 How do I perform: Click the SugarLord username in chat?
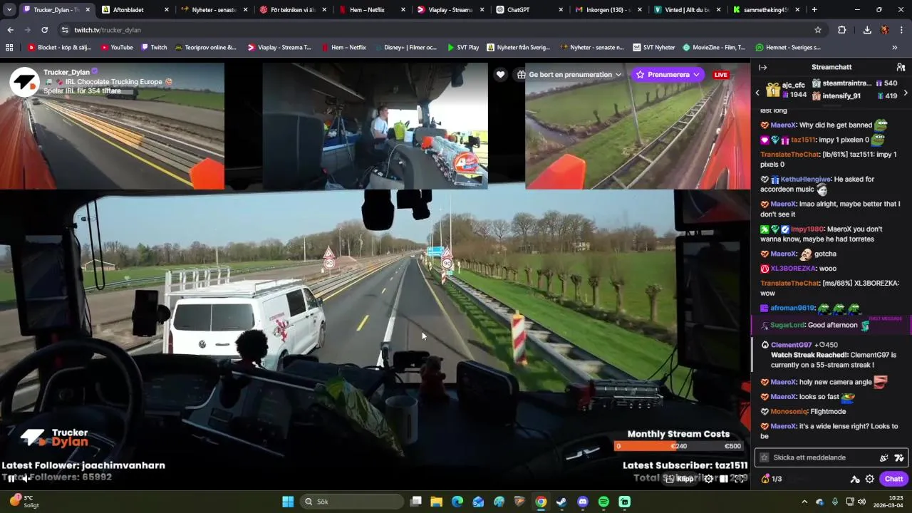pyautogui.click(x=787, y=325)
